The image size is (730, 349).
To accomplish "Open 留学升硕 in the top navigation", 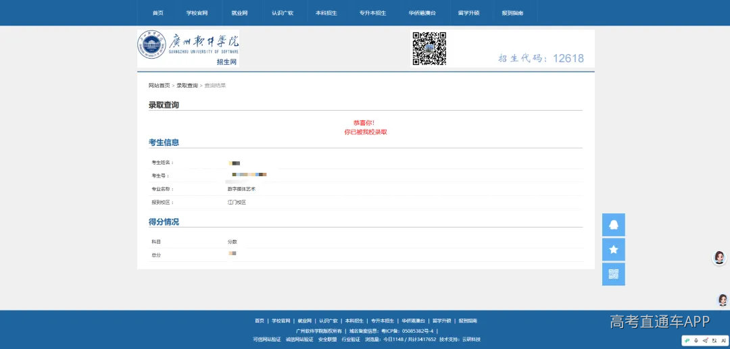I will pyautogui.click(x=469, y=13).
